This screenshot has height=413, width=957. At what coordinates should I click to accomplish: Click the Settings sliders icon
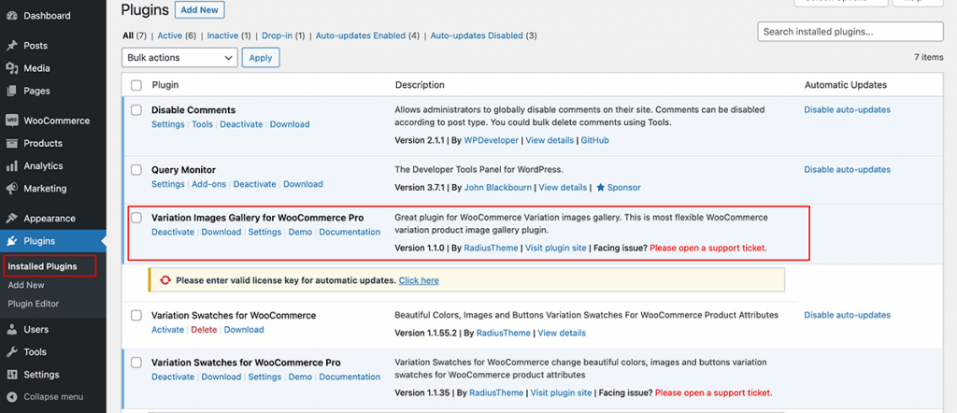click(11, 375)
